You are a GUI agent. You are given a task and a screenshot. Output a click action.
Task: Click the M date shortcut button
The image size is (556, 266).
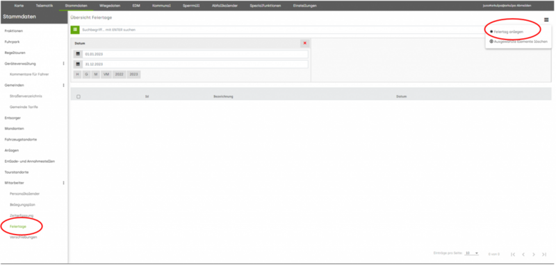[96, 75]
